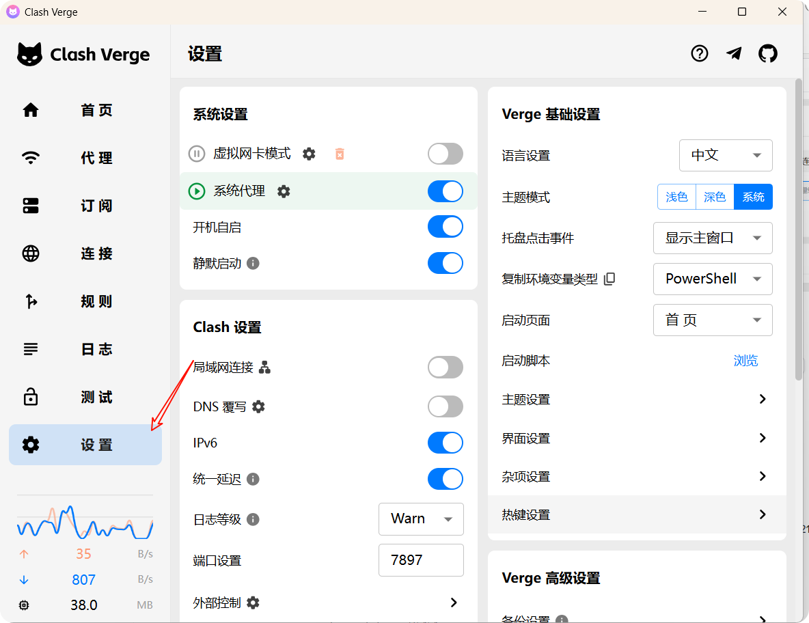Open the 托盘点击事件 dropdown

[x=713, y=238]
